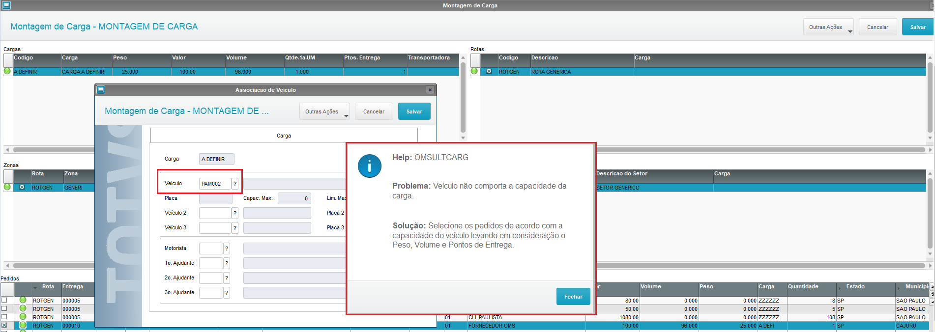Click the Veículo field containing PAM002
Image resolution: width=935 pixels, height=332 pixels.
(x=215, y=184)
